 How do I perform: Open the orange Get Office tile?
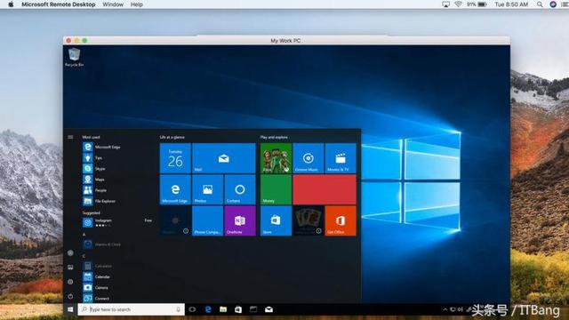341,220
